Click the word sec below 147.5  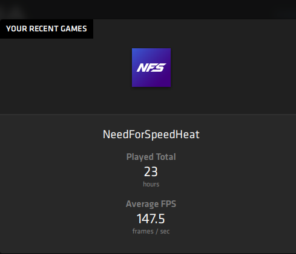pos(165,232)
